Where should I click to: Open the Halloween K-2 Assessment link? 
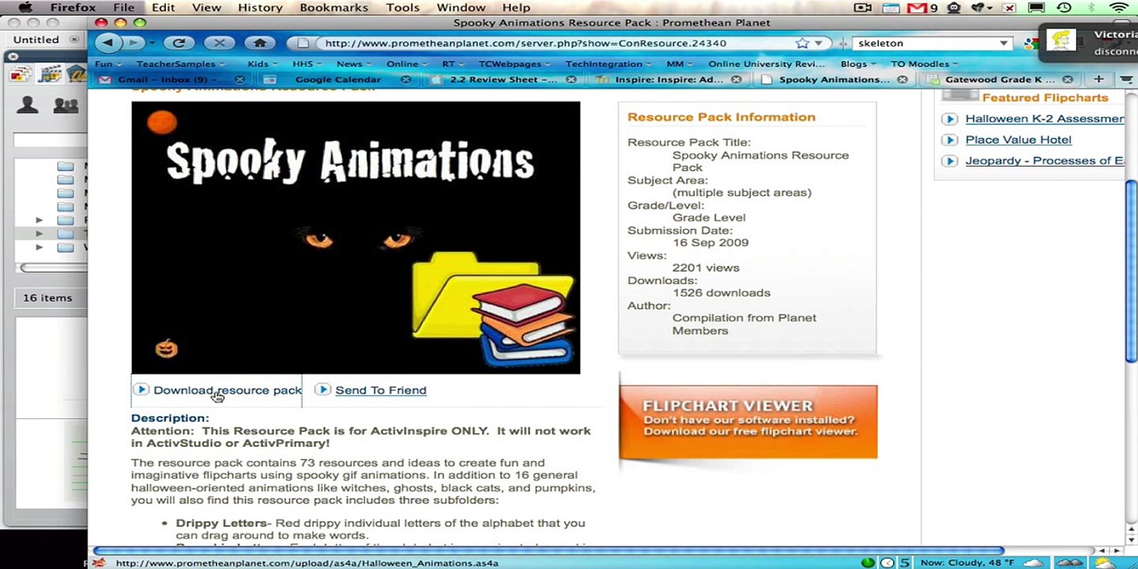[x=1044, y=119]
